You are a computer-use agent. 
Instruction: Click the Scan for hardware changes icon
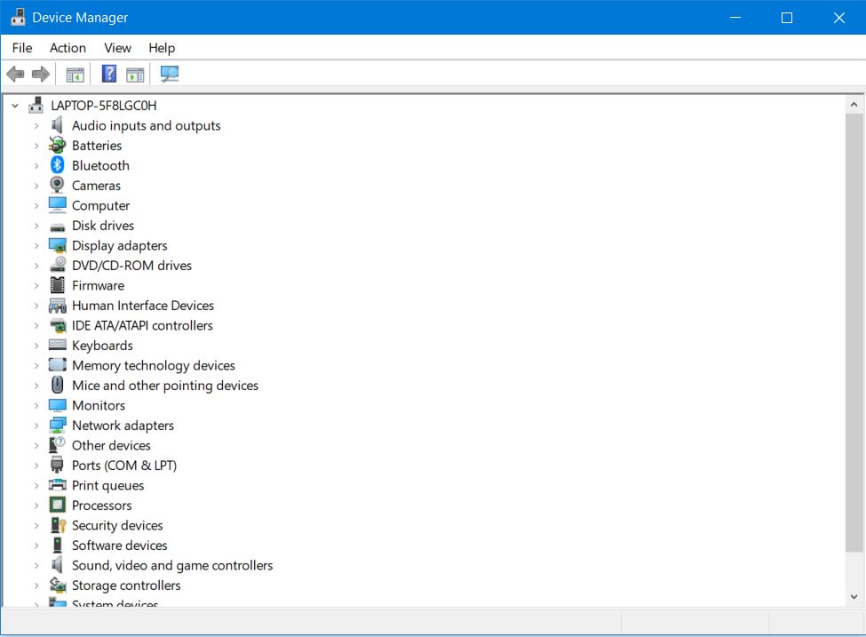(170, 74)
